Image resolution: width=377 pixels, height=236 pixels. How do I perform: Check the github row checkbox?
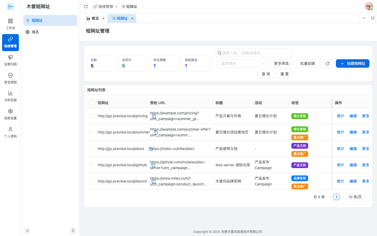91,165
